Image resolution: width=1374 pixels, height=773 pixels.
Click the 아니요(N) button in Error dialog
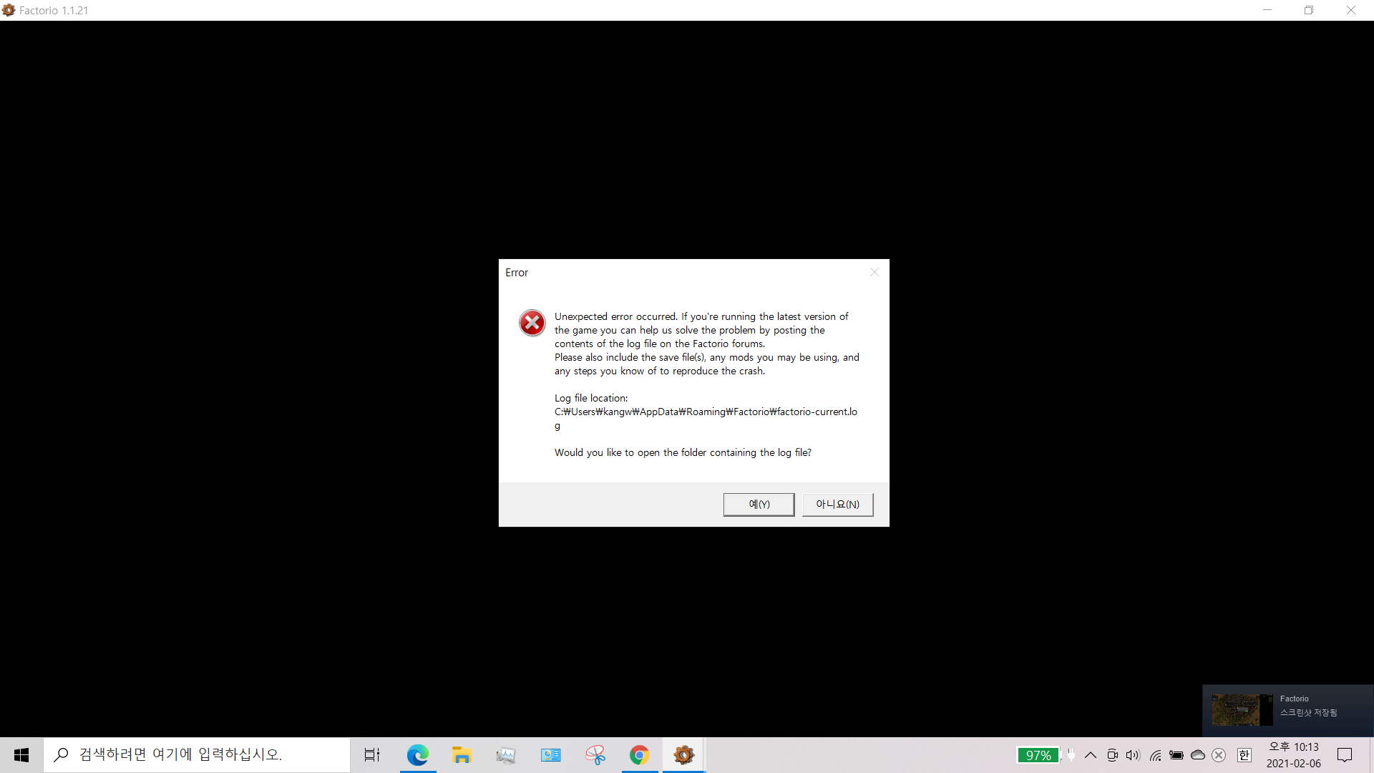837,505
